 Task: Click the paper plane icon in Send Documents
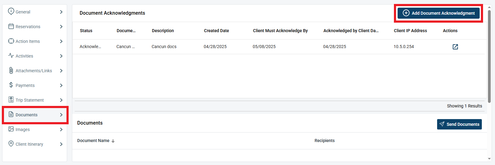pyautogui.click(x=442, y=124)
